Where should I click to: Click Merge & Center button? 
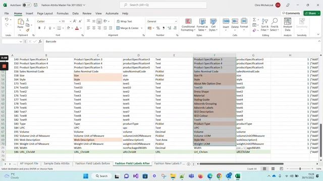pyautogui.click(x=128, y=28)
